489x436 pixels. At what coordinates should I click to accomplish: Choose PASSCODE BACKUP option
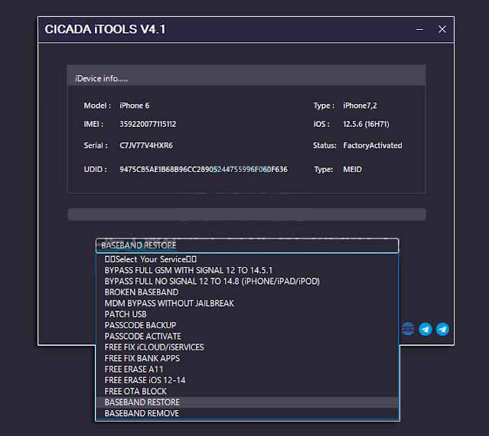[247, 325]
